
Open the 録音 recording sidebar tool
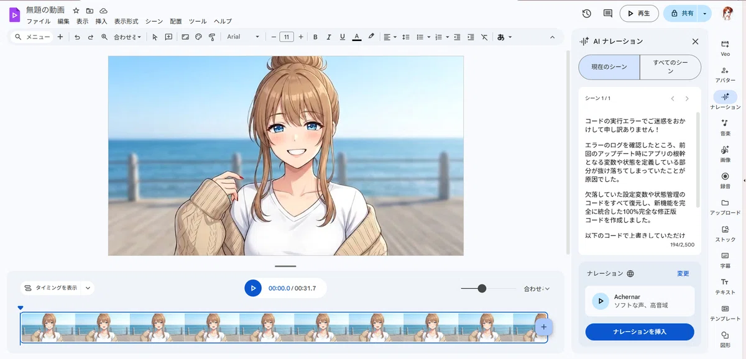pyautogui.click(x=725, y=180)
